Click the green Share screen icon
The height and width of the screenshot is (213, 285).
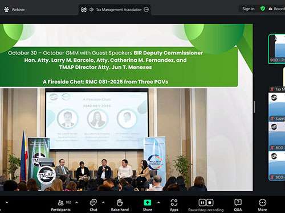click(x=148, y=203)
